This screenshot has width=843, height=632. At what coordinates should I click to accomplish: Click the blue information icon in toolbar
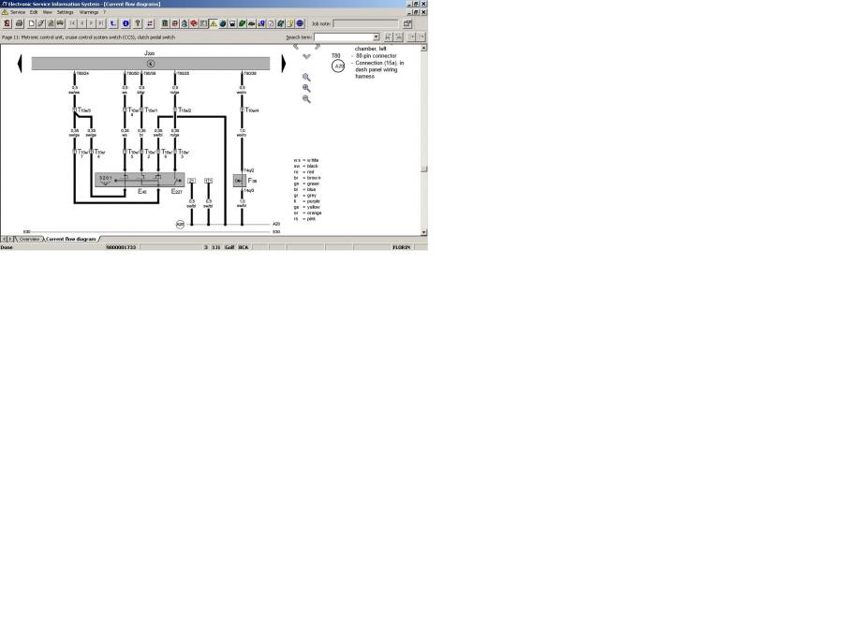tap(126, 23)
